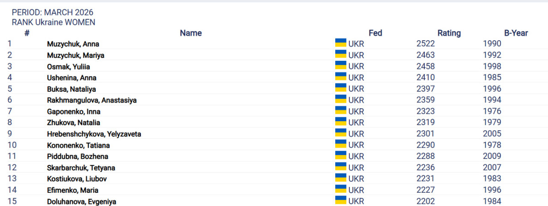The width and height of the screenshot is (548, 206).
Task: Click the Rating column header
Action: pyautogui.click(x=449, y=33)
